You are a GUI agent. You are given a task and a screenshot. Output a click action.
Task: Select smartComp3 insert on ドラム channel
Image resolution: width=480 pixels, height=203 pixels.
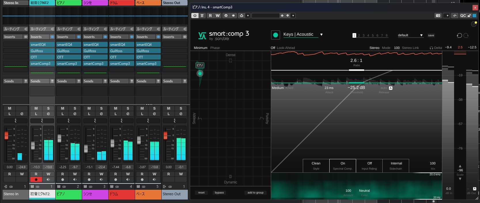[120, 64]
